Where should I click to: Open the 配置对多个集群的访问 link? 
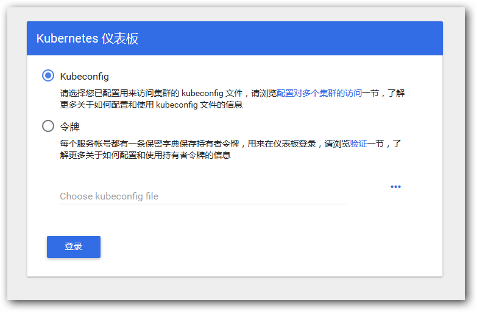[319, 93]
